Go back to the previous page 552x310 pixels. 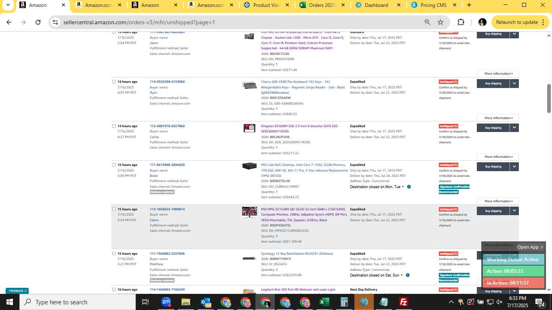[x=9, y=22]
